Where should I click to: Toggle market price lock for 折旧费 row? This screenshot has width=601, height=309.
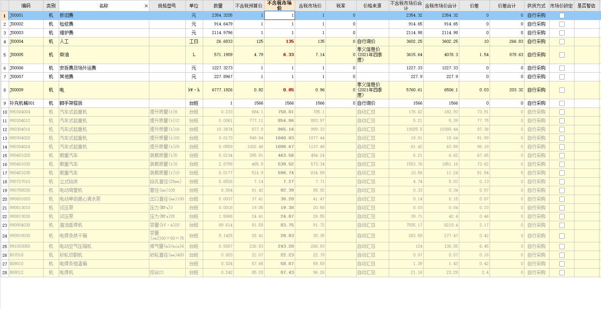(562, 16)
